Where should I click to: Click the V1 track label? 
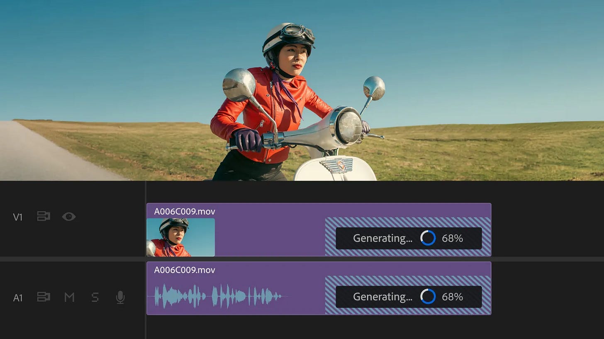point(17,216)
